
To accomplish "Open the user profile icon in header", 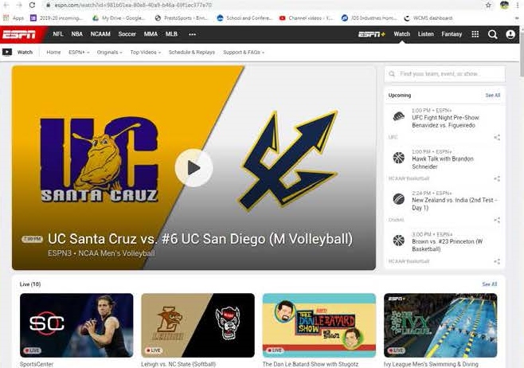I will (x=510, y=34).
